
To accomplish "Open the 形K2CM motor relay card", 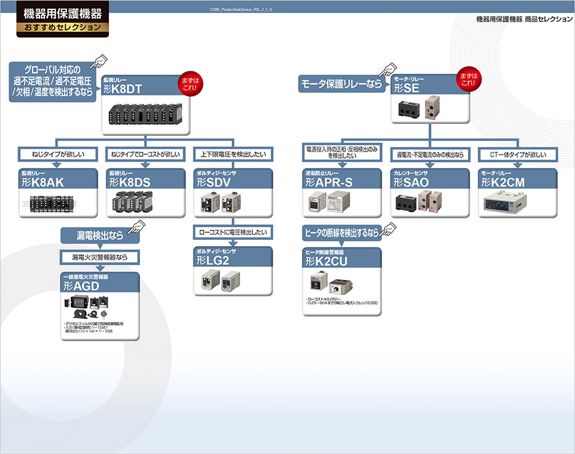I will (x=518, y=193).
